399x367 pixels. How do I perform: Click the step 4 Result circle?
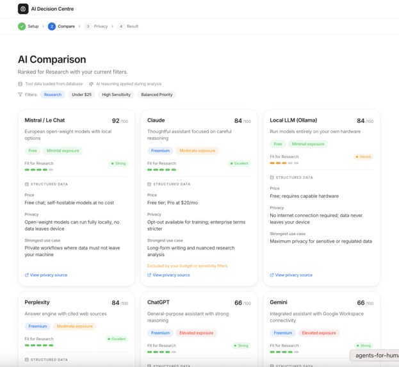click(x=121, y=26)
